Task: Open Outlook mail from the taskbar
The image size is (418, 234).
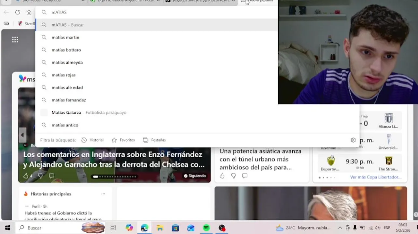Action: pyautogui.click(x=191, y=228)
